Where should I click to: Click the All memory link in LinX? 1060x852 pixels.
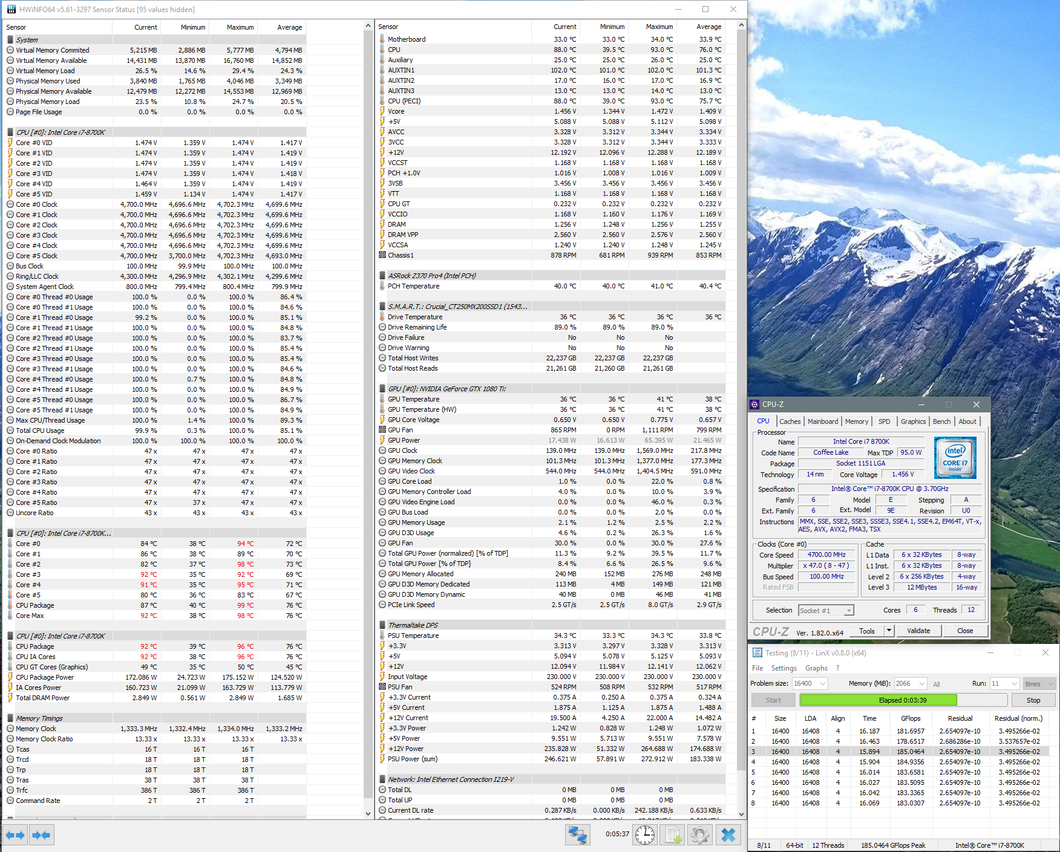(937, 685)
